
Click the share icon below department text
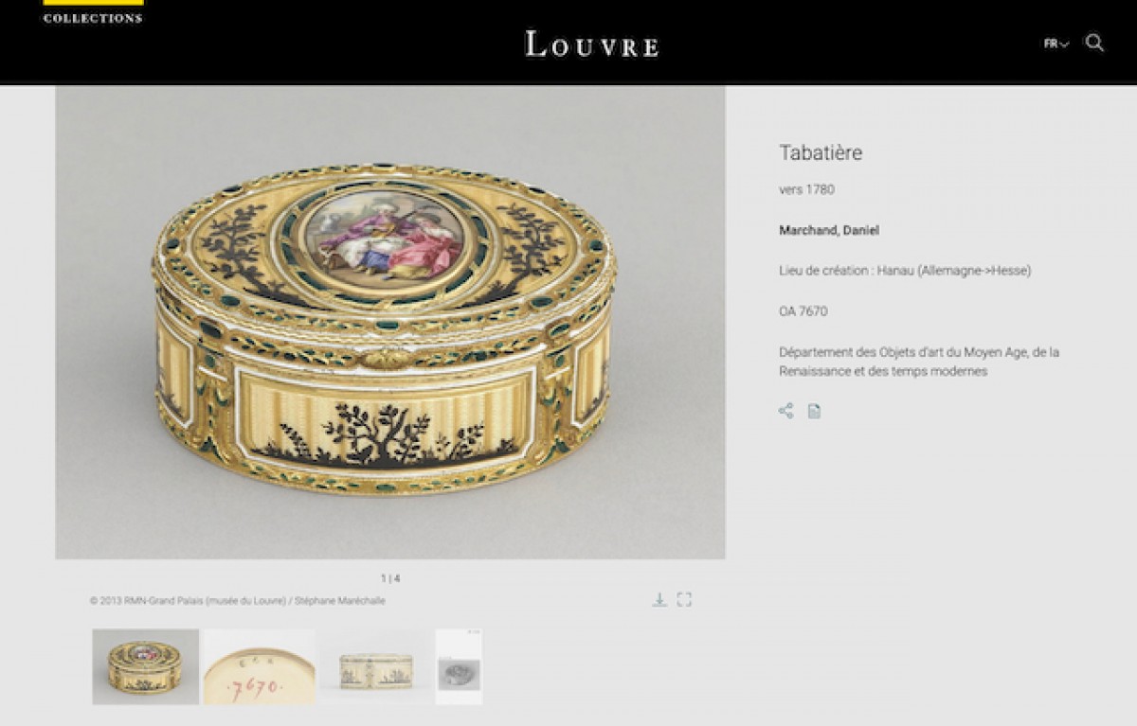tap(785, 411)
